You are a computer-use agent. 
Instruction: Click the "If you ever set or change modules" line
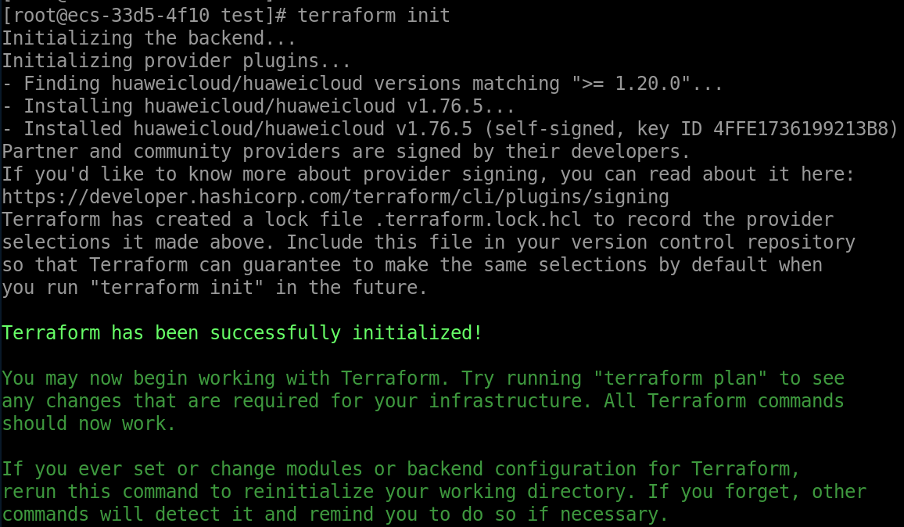401,469
